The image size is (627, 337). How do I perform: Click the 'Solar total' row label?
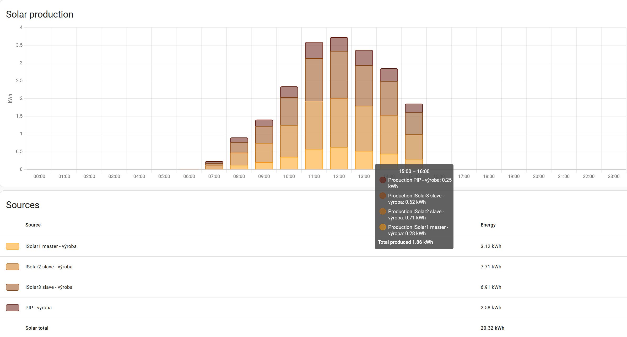tap(37, 328)
